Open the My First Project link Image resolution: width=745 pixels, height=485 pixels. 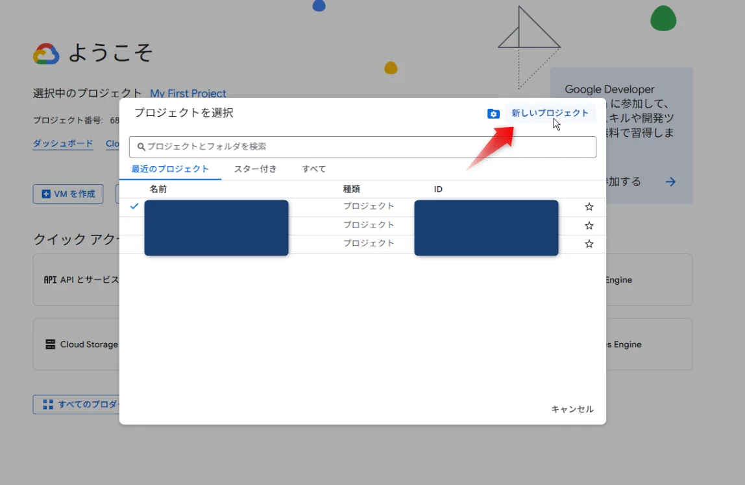pyautogui.click(x=188, y=93)
